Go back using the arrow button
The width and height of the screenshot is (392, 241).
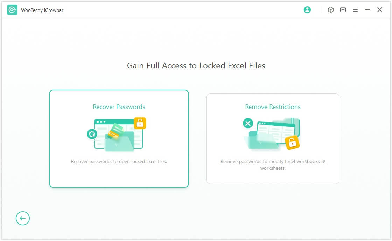tap(23, 218)
